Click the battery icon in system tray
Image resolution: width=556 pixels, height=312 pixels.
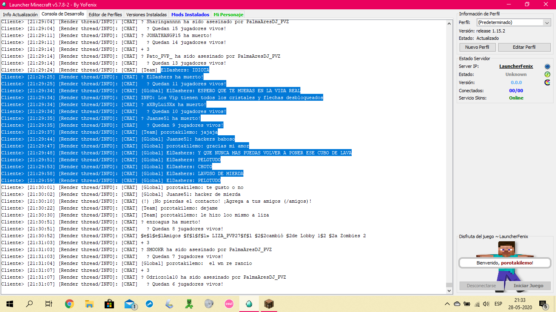pyautogui.click(x=467, y=304)
